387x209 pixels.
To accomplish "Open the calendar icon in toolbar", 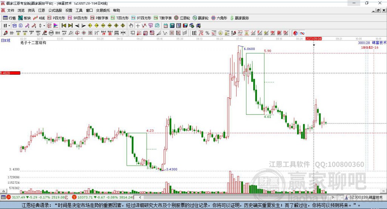I will click(166, 26).
